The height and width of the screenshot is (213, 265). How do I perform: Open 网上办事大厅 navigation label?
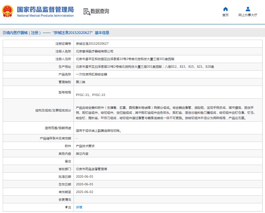(248, 15)
